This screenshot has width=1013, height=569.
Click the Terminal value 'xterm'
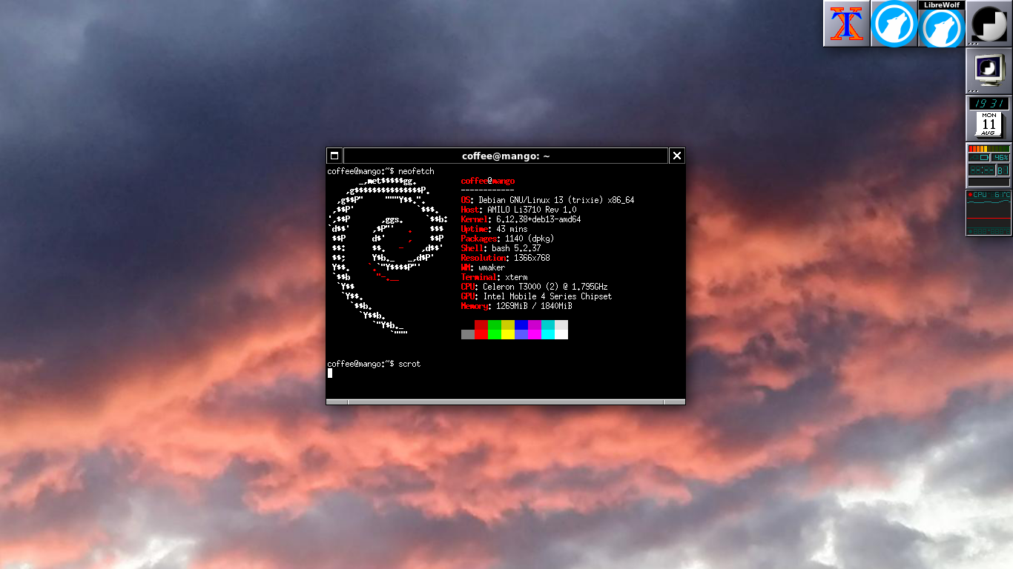point(516,277)
